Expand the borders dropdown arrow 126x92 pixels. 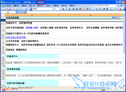click(x=113, y=9)
